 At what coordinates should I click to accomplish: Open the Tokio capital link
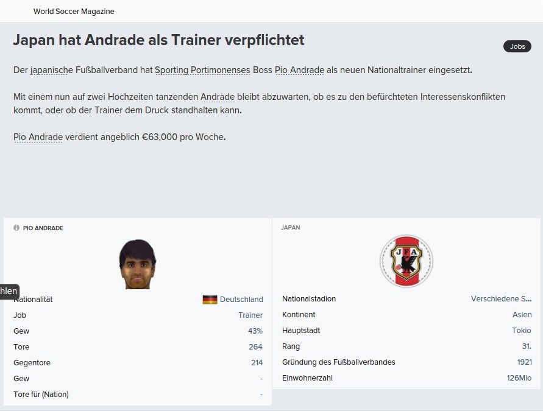point(522,331)
